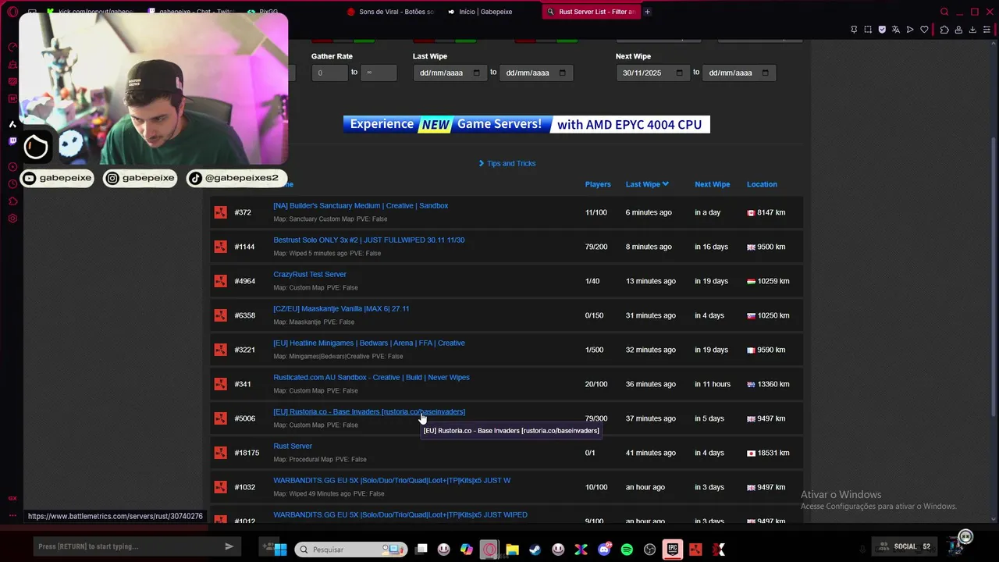Open WARBANDITS.GG EU 5X JUST W server

coord(392,481)
